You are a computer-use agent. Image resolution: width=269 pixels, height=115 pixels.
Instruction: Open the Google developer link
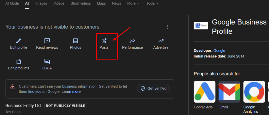tap(219, 51)
